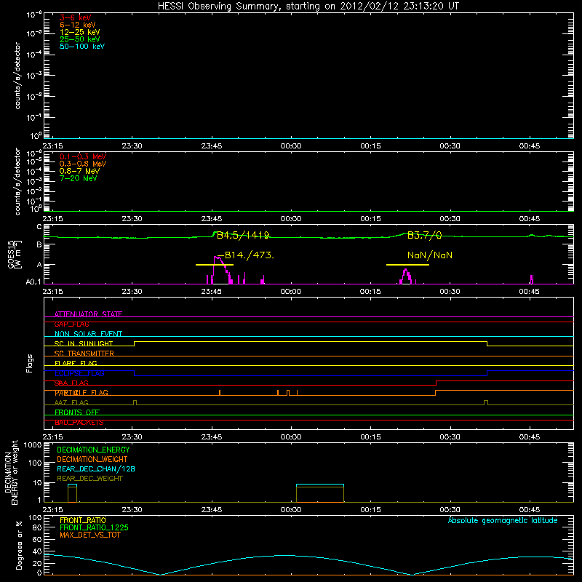
Task: Click the 7-20 MeV legend label
Action: (x=78, y=178)
